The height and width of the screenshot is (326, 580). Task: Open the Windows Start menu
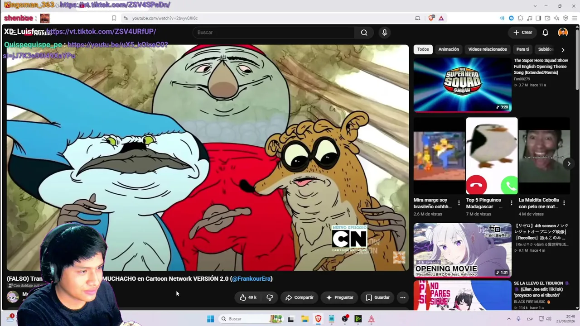pos(210,319)
